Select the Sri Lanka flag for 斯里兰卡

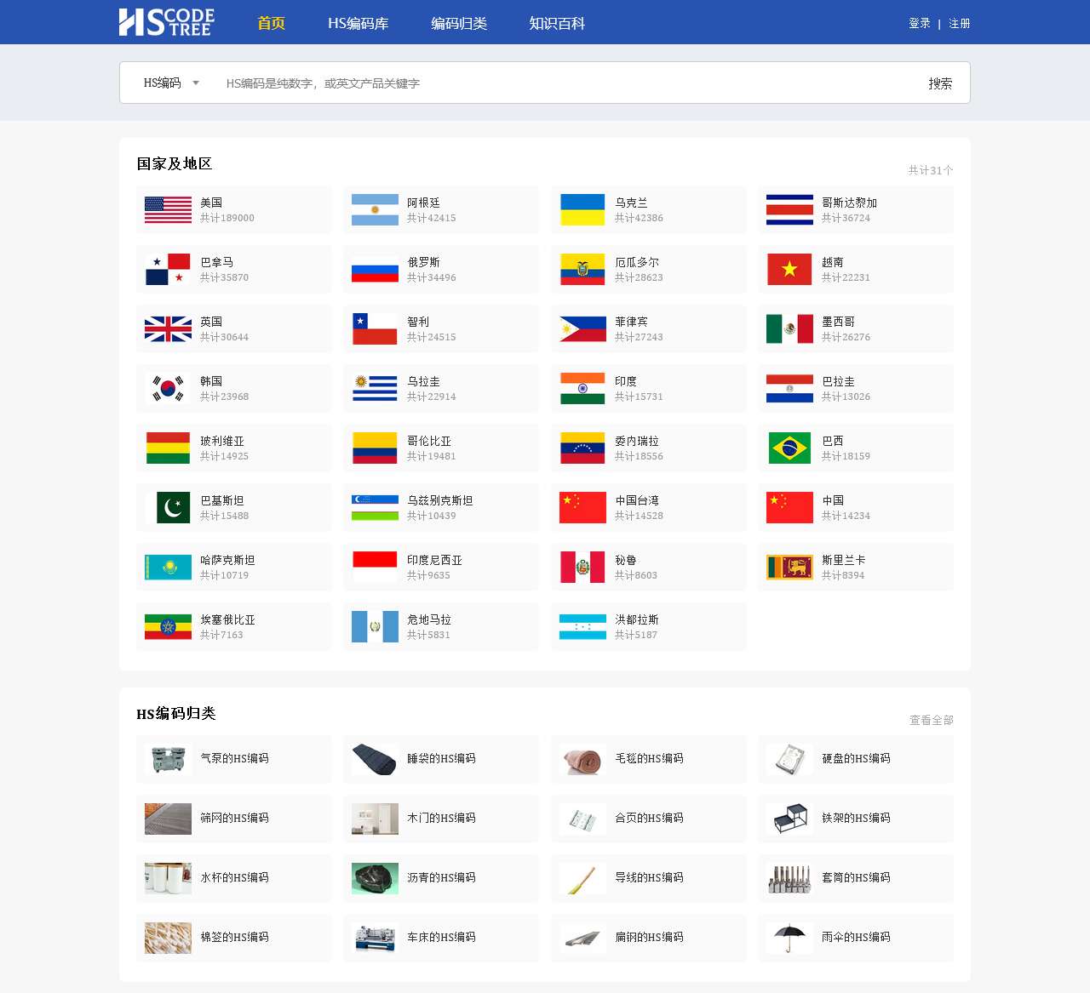789,568
